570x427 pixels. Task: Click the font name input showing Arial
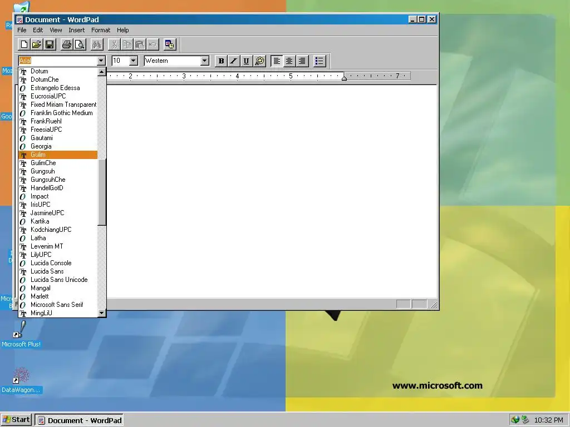pyautogui.click(x=58, y=61)
